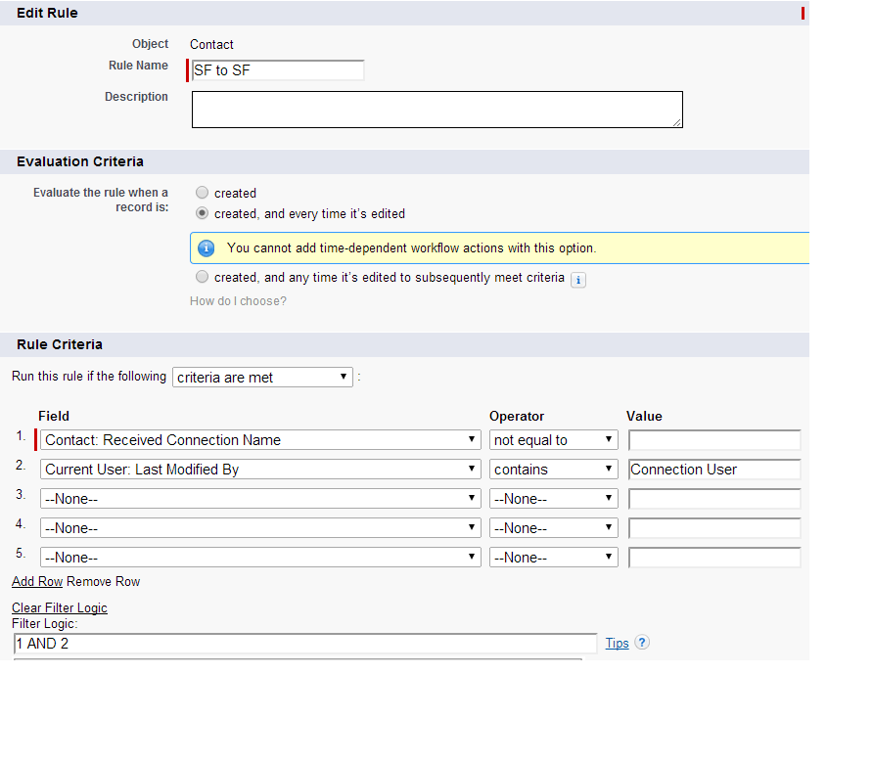Screen dimensions: 873x763
Task: Click the Rule Name text field
Action: click(x=278, y=70)
